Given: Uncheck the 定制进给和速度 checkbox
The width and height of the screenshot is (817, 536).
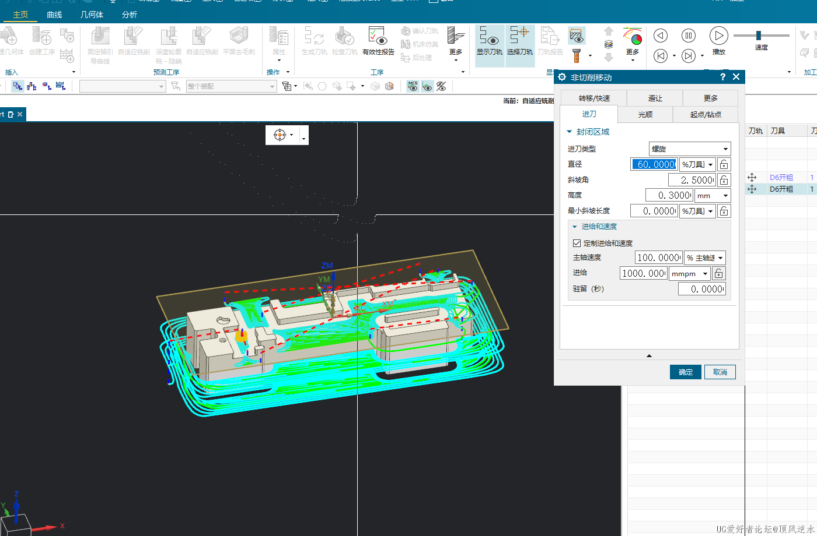Looking at the screenshot, I should pyautogui.click(x=577, y=243).
